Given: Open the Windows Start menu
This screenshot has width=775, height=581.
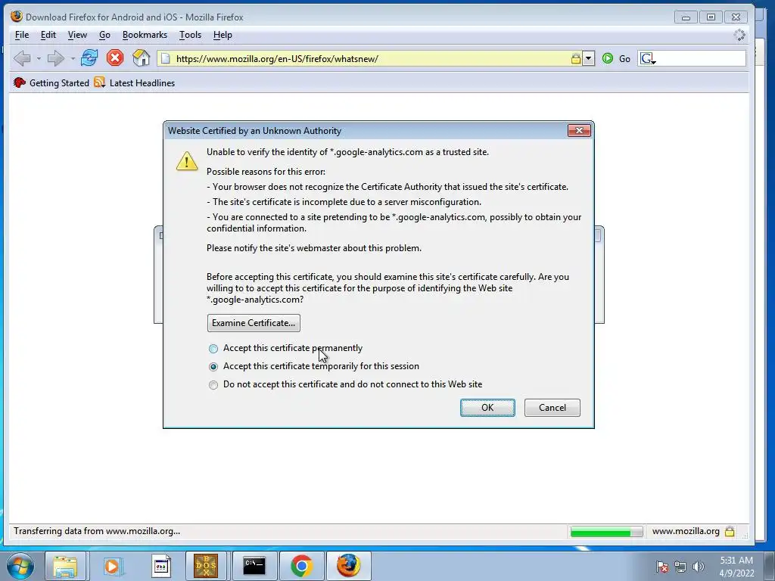Looking at the screenshot, I should click(x=20, y=566).
